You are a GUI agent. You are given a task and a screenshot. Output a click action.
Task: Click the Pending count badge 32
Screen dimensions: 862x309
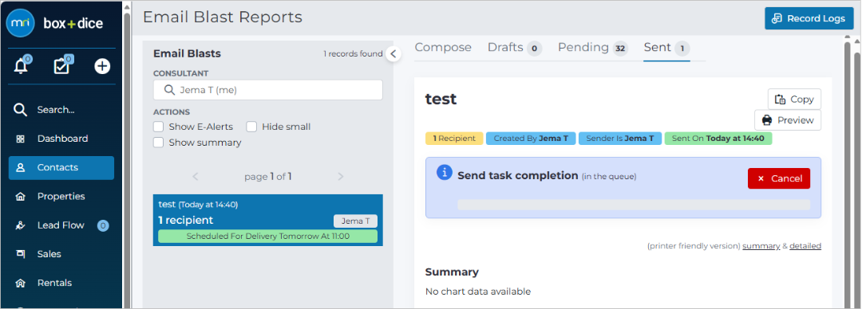click(620, 49)
